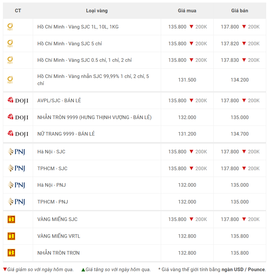This screenshot has width=273, height=276.
Task: Click PNJ logo in Hà Nội - SJC row
Action: 17,152
